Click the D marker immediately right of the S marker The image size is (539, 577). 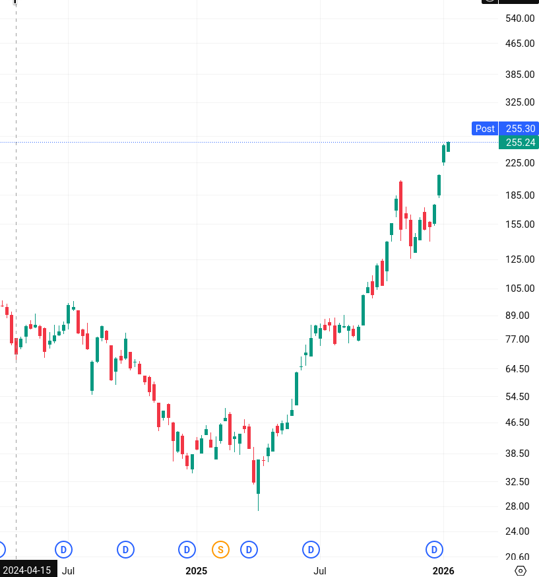(x=249, y=549)
